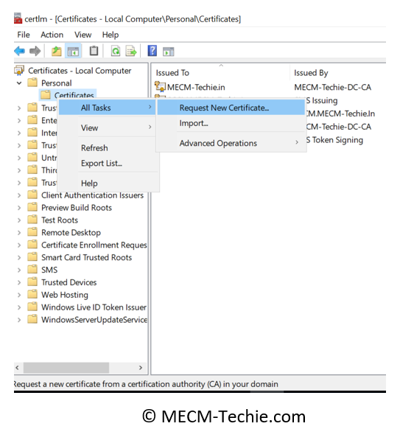Viewport: 400px width, 429px height.
Task: Click the Back arrow toolbar icon
Action: (19, 51)
